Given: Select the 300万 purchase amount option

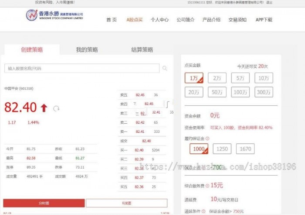Looking at the screenshot, I should (x=264, y=92).
